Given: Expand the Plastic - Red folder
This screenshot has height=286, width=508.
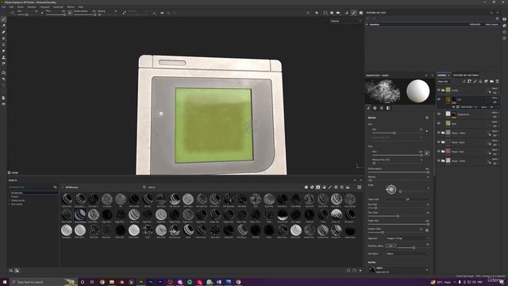Looking at the screenshot, I should [443, 152].
